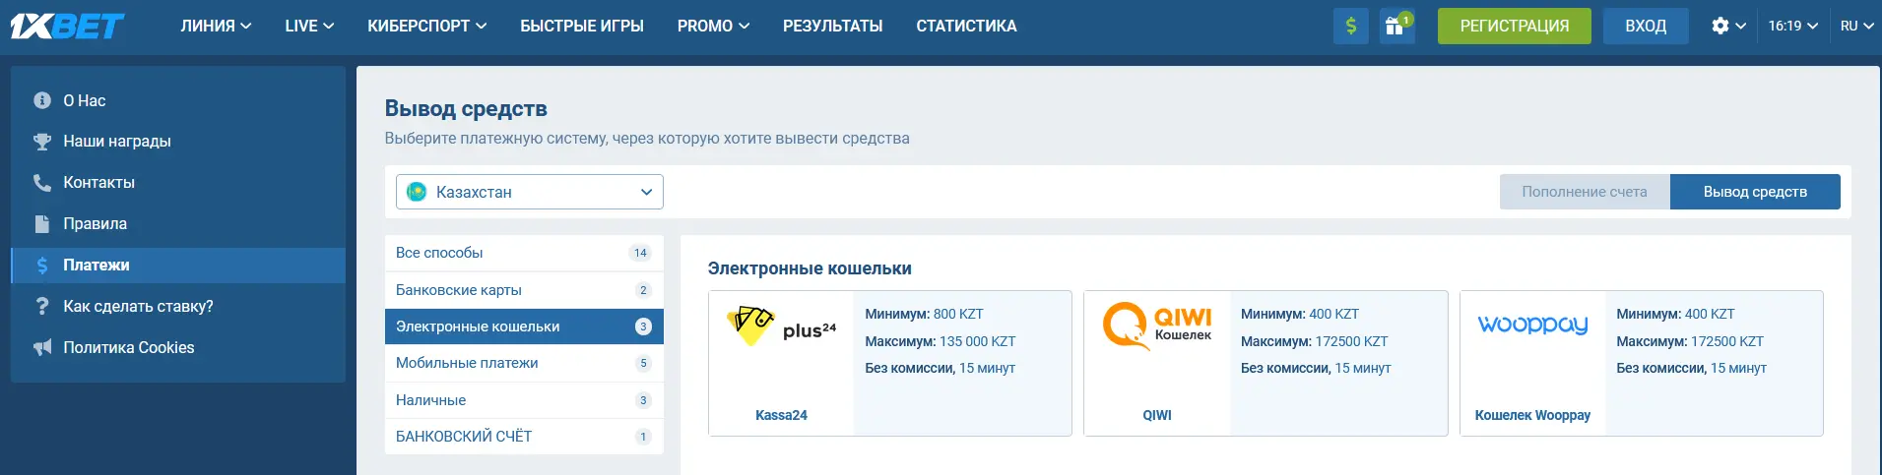Select the QIWI Кошелек logo
This screenshot has height=475, width=1882.
coord(1157,326)
